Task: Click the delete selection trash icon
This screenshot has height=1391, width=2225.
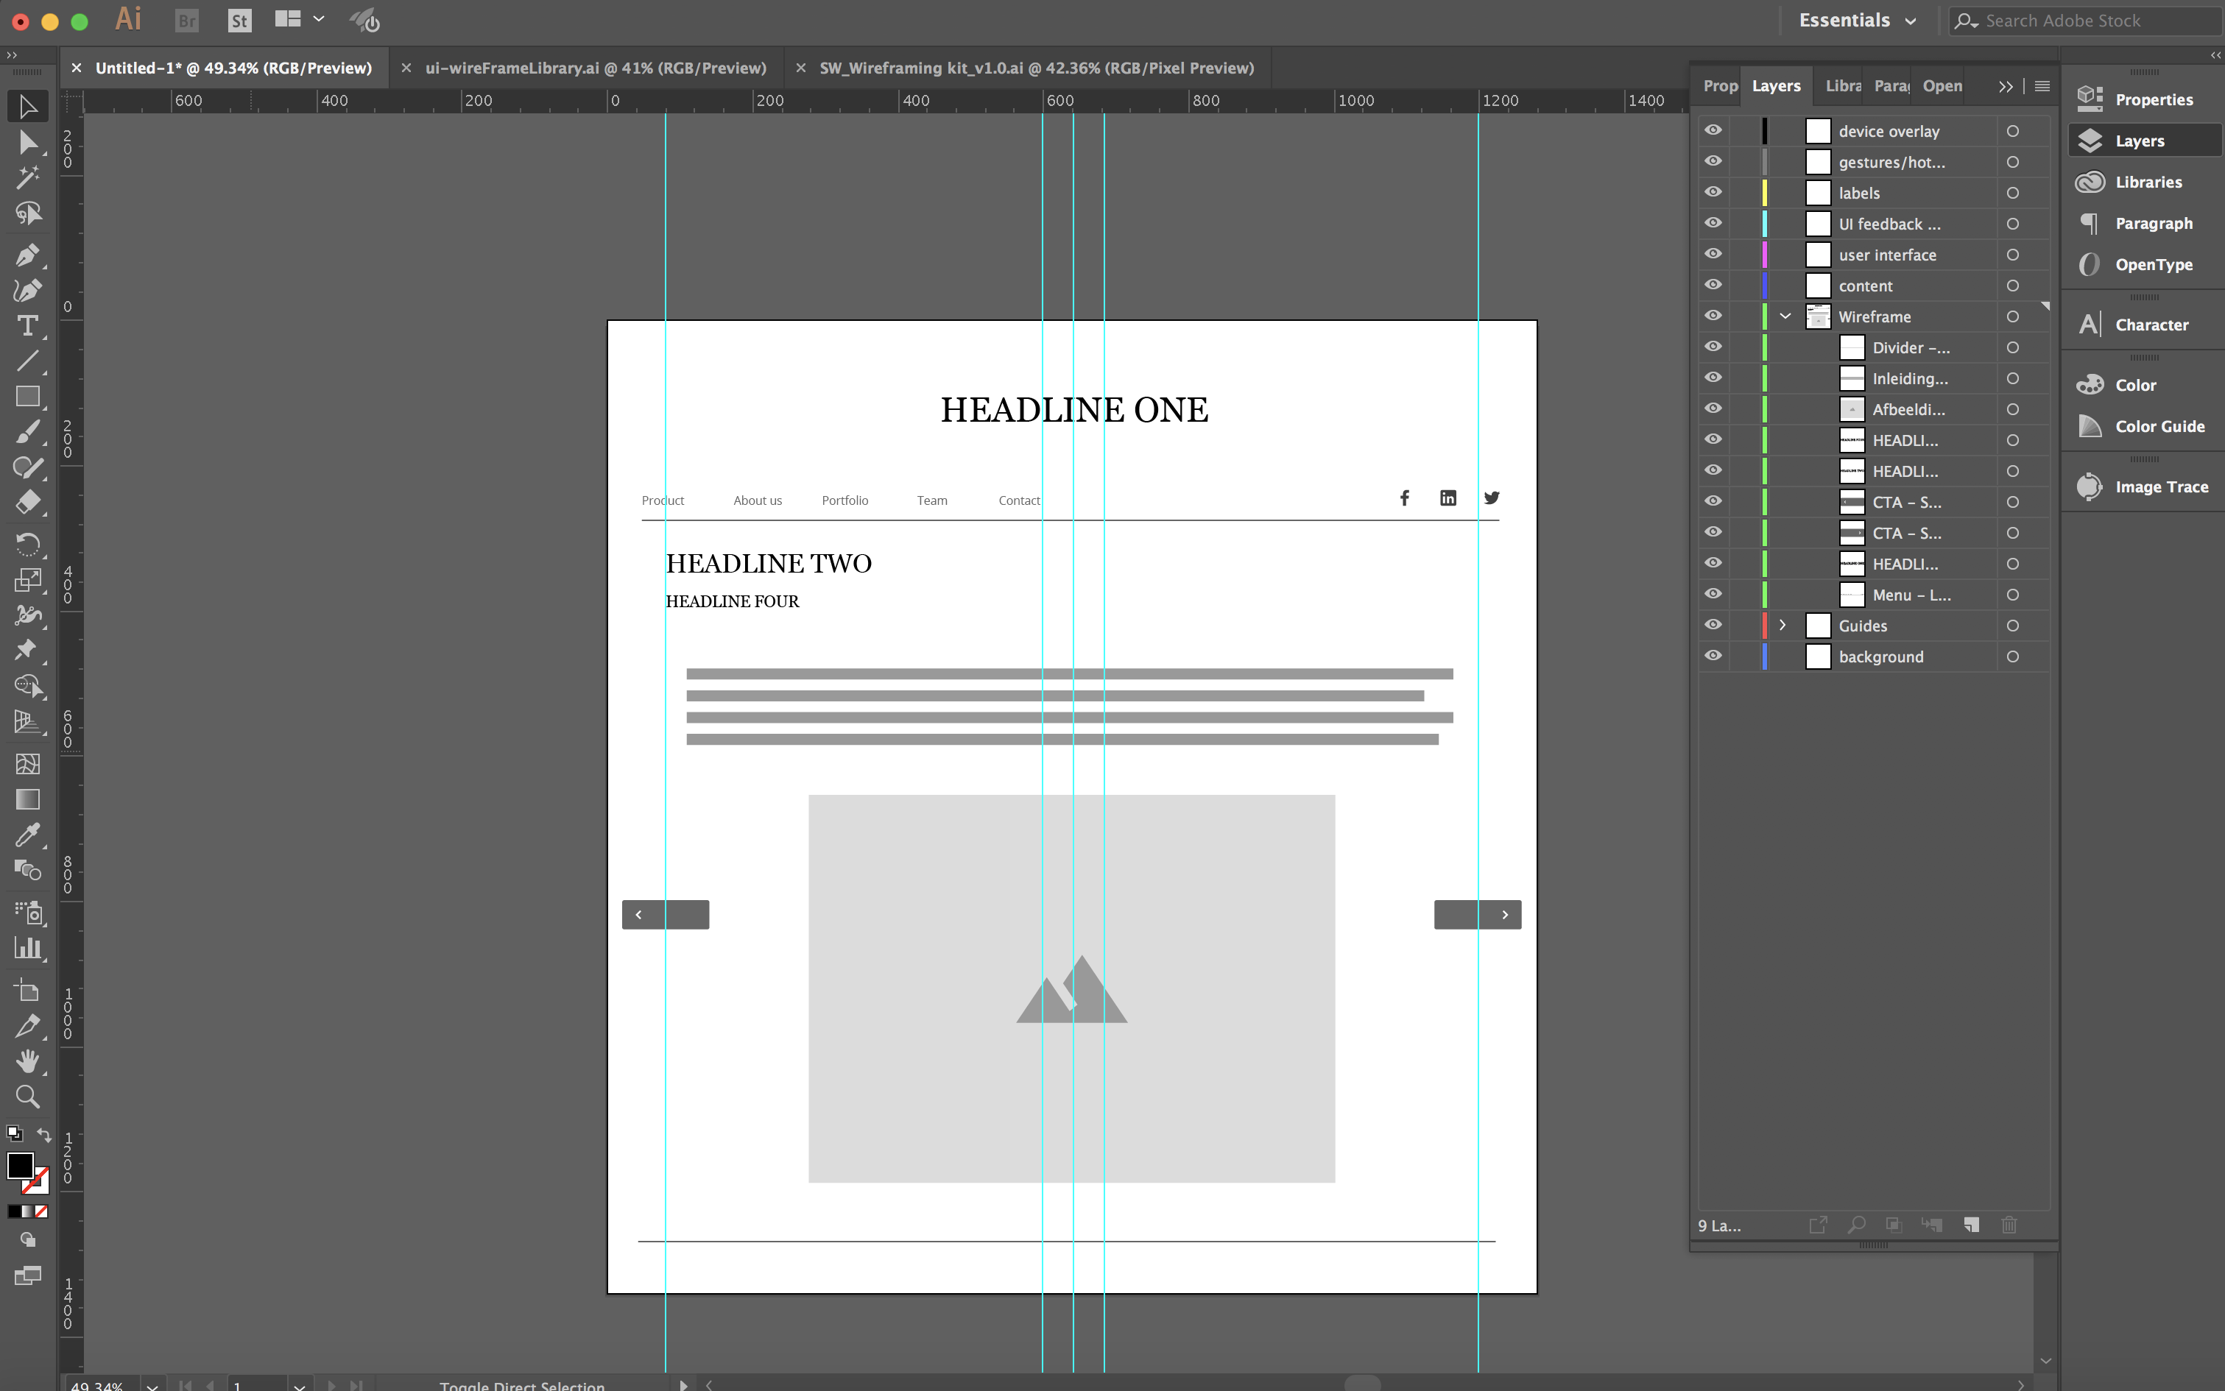Action: (x=2009, y=1225)
